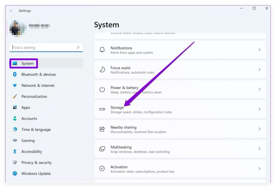Click the Find a setting search box
276x188 pixels.
point(46,47)
